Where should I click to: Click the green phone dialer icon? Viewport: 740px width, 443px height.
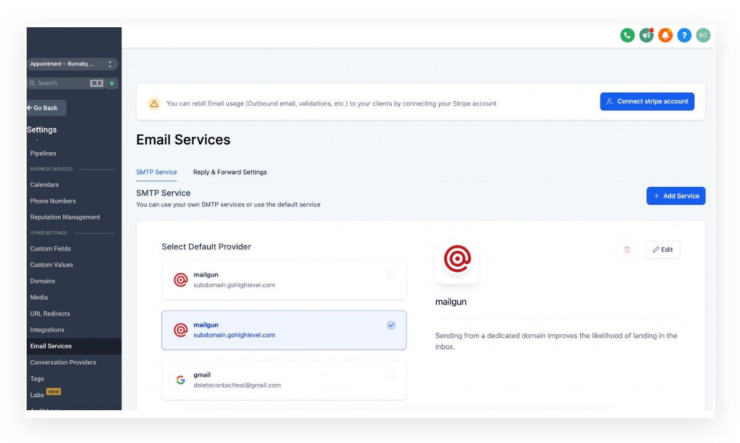(627, 35)
